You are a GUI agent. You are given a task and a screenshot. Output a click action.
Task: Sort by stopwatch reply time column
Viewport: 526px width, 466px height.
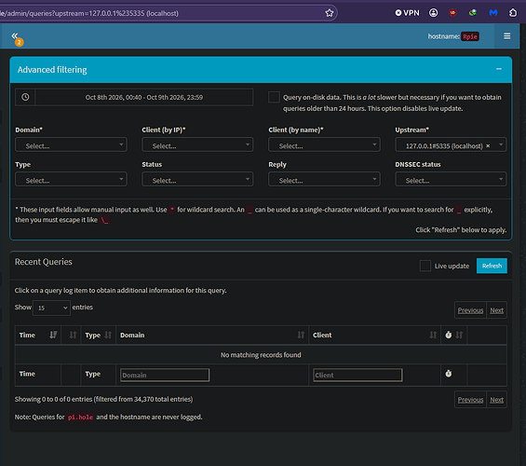[x=453, y=336]
